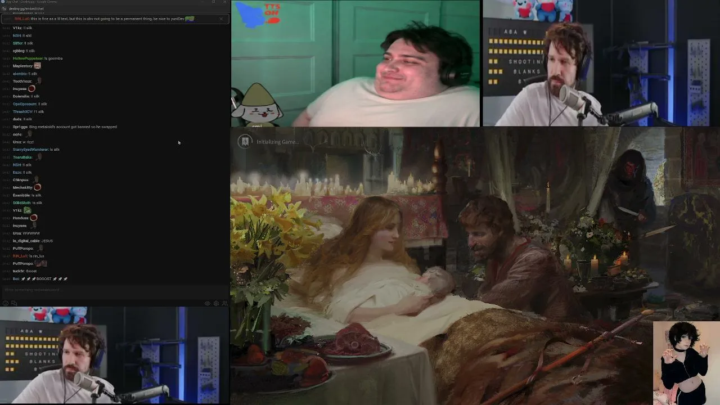Click Hunduss's red circle emote
720x405 pixels.
[34, 218]
